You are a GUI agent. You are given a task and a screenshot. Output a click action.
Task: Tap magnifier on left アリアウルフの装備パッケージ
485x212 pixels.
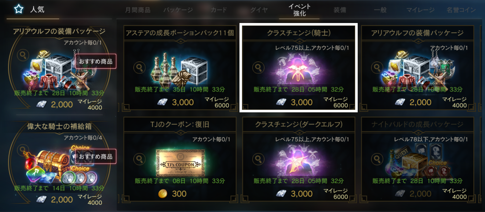23,55
